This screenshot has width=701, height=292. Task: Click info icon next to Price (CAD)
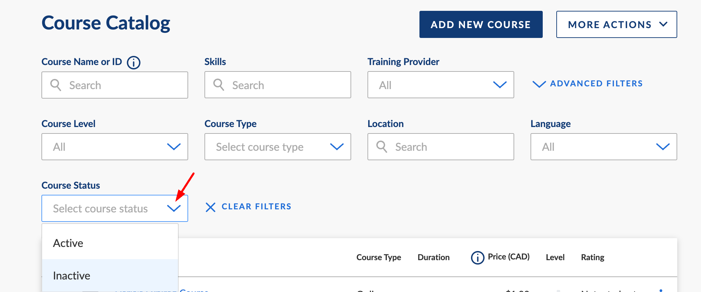point(478,258)
